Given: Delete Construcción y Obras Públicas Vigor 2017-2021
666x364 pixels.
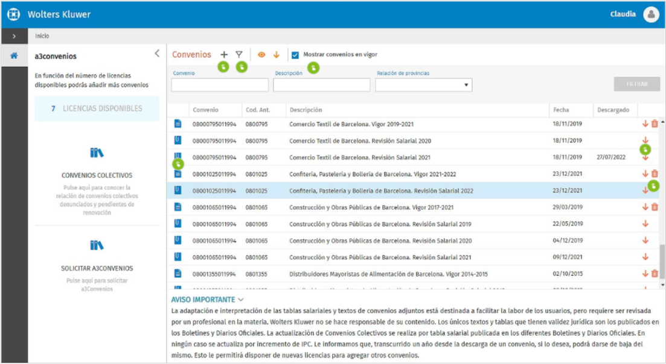Looking at the screenshot, I should coord(655,207).
